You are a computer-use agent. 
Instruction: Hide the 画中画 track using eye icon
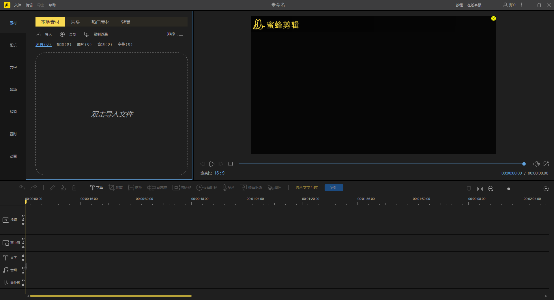(23, 247)
